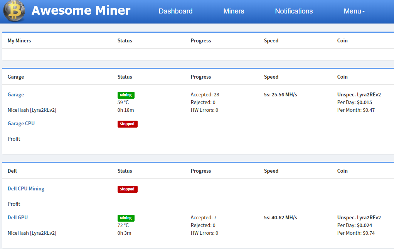Open the Garage miner link
The height and width of the screenshot is (249, 394).
(x=15, y=94)
